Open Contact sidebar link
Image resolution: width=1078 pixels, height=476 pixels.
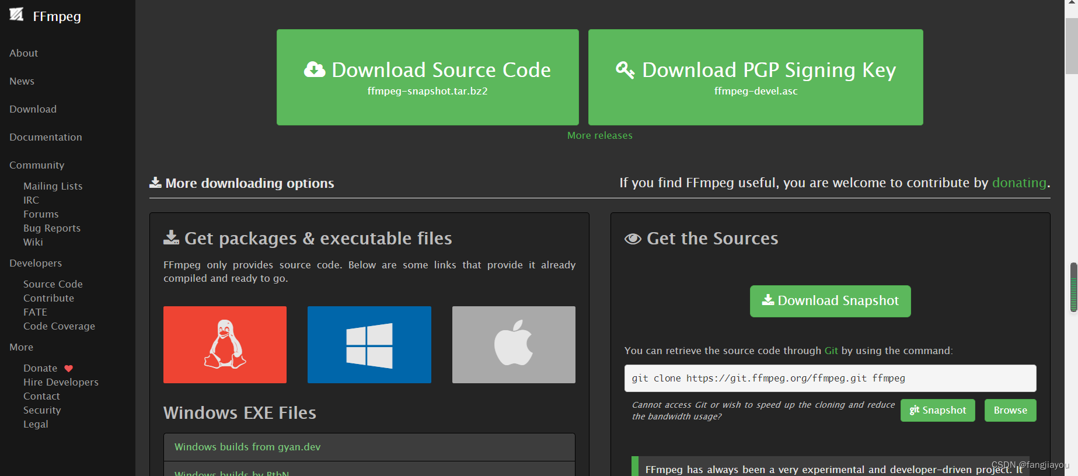41,396
